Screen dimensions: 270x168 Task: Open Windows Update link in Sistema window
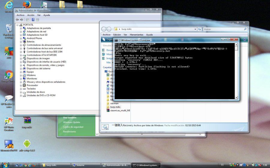point(71,122)
